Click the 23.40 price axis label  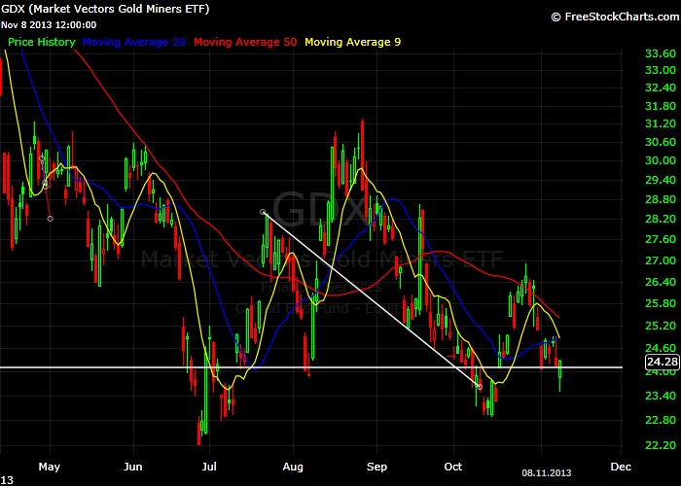661,396
